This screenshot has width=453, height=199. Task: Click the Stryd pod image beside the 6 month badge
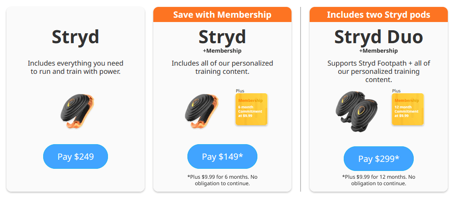click(x=201, y=111)
